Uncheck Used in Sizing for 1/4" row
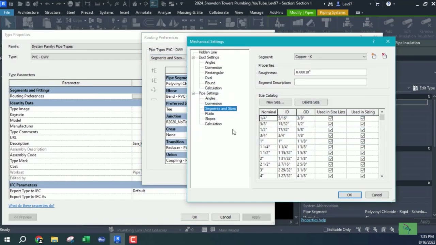 click(x=362, y=118)
